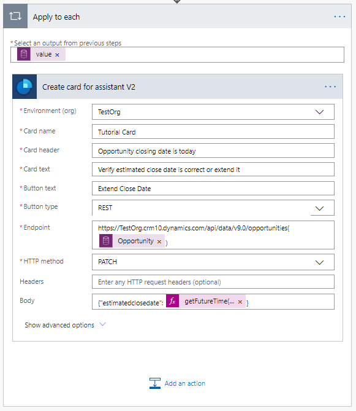Click the Apply to each header title

pyautogui.click(x=56, y=17)
